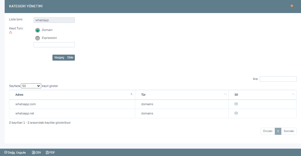
Task: Click the warning triangle under Kayıt Türü
Action: (11, 32)
